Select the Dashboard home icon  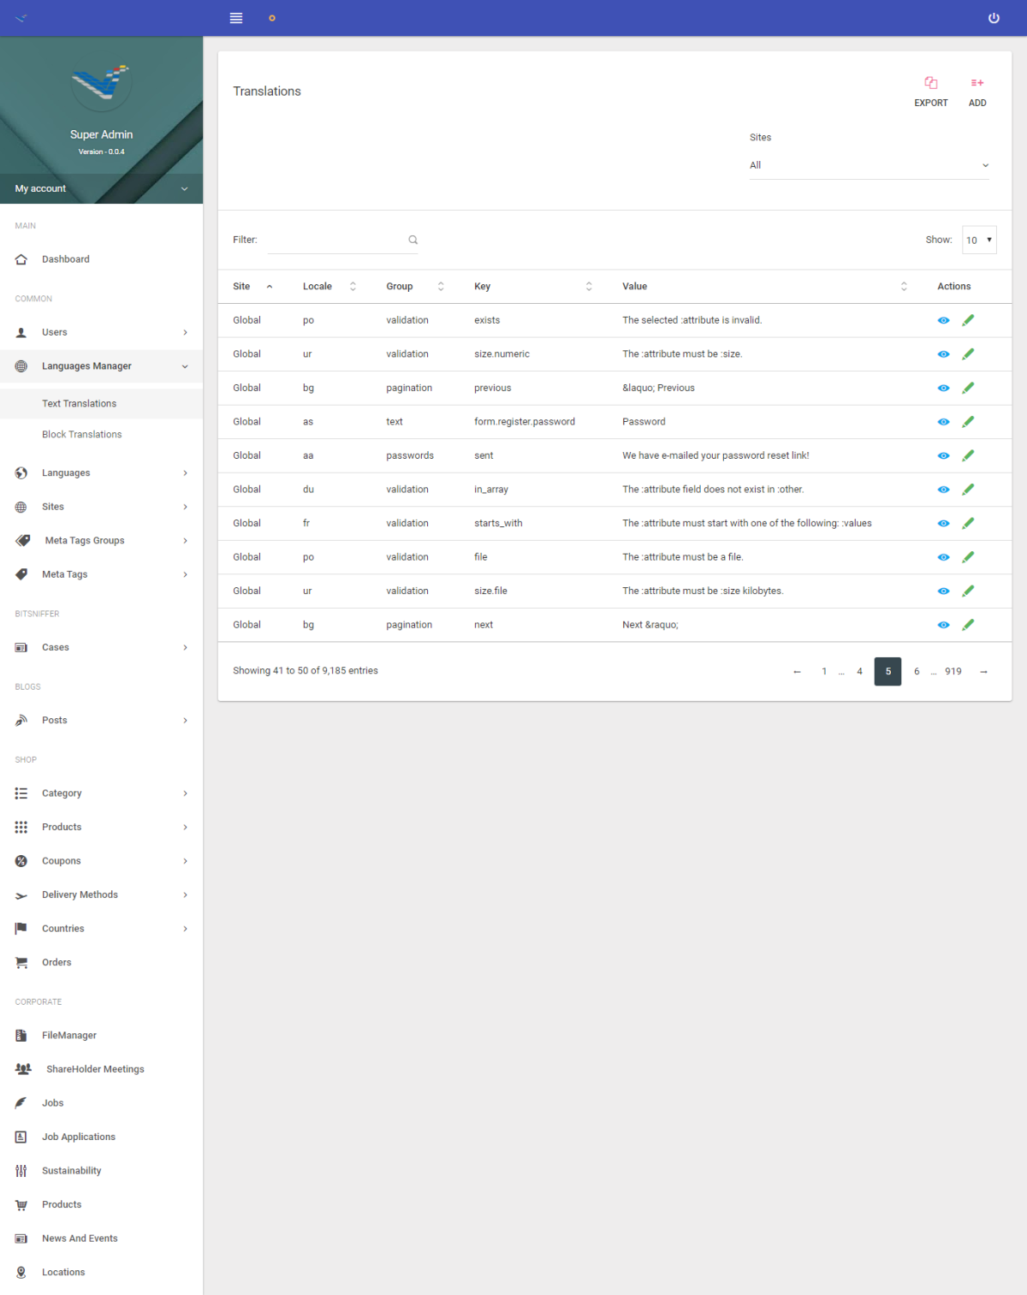click(20, 258)
